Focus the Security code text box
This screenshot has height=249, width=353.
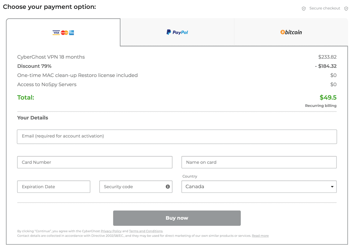coord(131,186)
